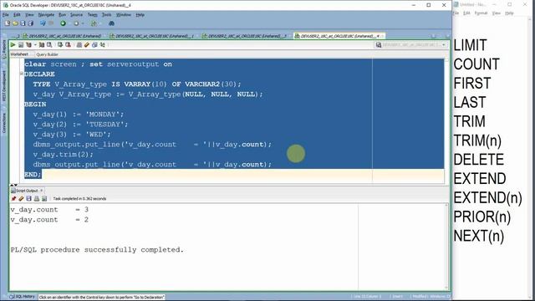This screenshot has width=535, height=301.
Task: Click the SQL Tuning Advisor icon
Action: click(x=49, y=44)
